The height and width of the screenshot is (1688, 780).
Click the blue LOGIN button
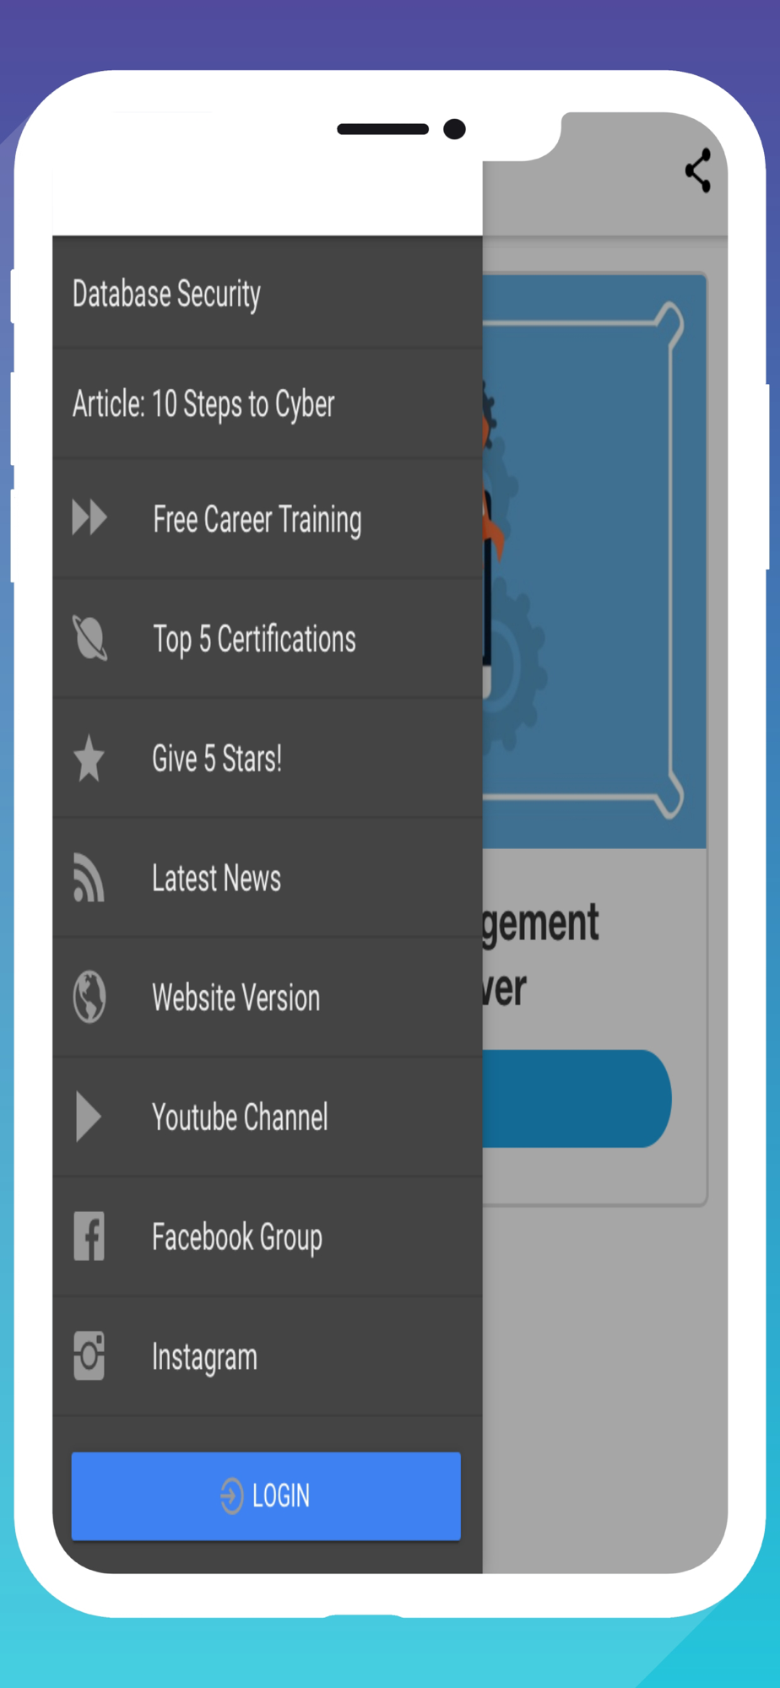pyautogui.click(x=266, y=1496)
